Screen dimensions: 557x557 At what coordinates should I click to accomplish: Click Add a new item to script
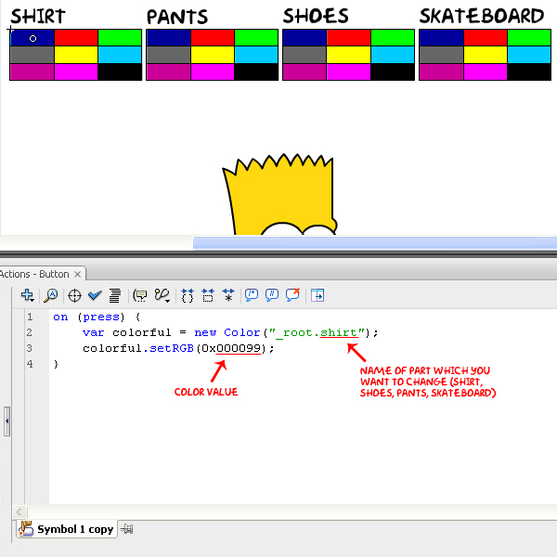(27, 295)
